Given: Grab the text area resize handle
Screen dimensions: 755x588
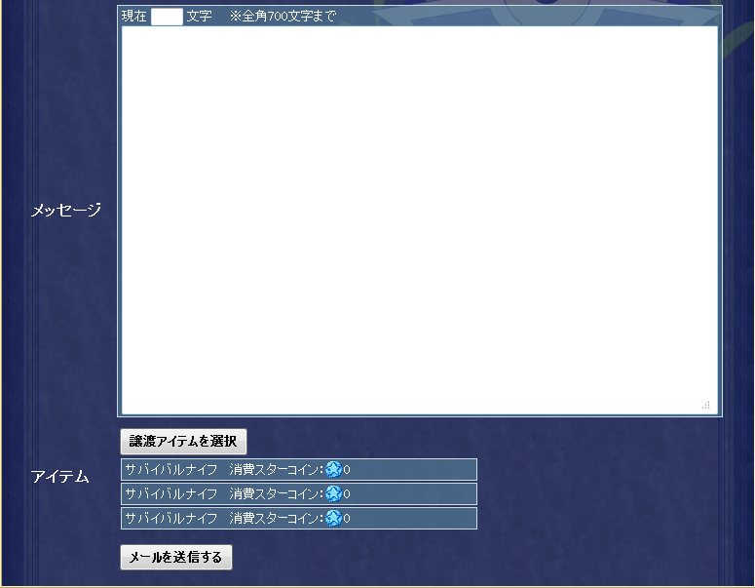Looking at the screenshot, I should coord(706,406).
